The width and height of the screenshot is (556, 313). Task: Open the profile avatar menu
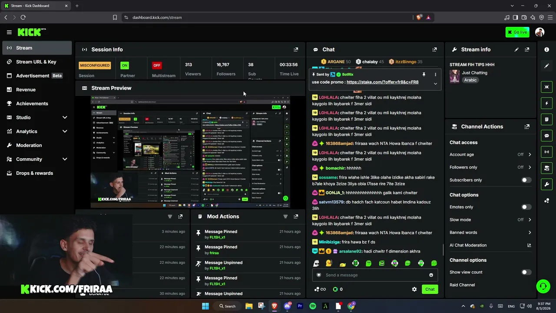pyautogui.click(x=539, y=32)
